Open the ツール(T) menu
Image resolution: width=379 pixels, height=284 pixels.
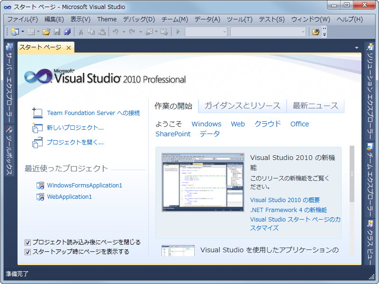coord(240,19)
